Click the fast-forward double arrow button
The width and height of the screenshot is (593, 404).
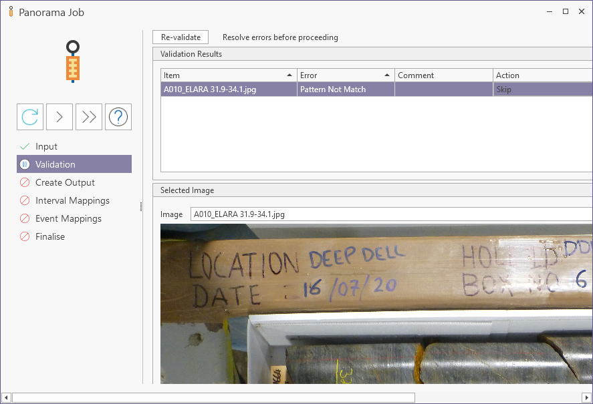point(89,117)
